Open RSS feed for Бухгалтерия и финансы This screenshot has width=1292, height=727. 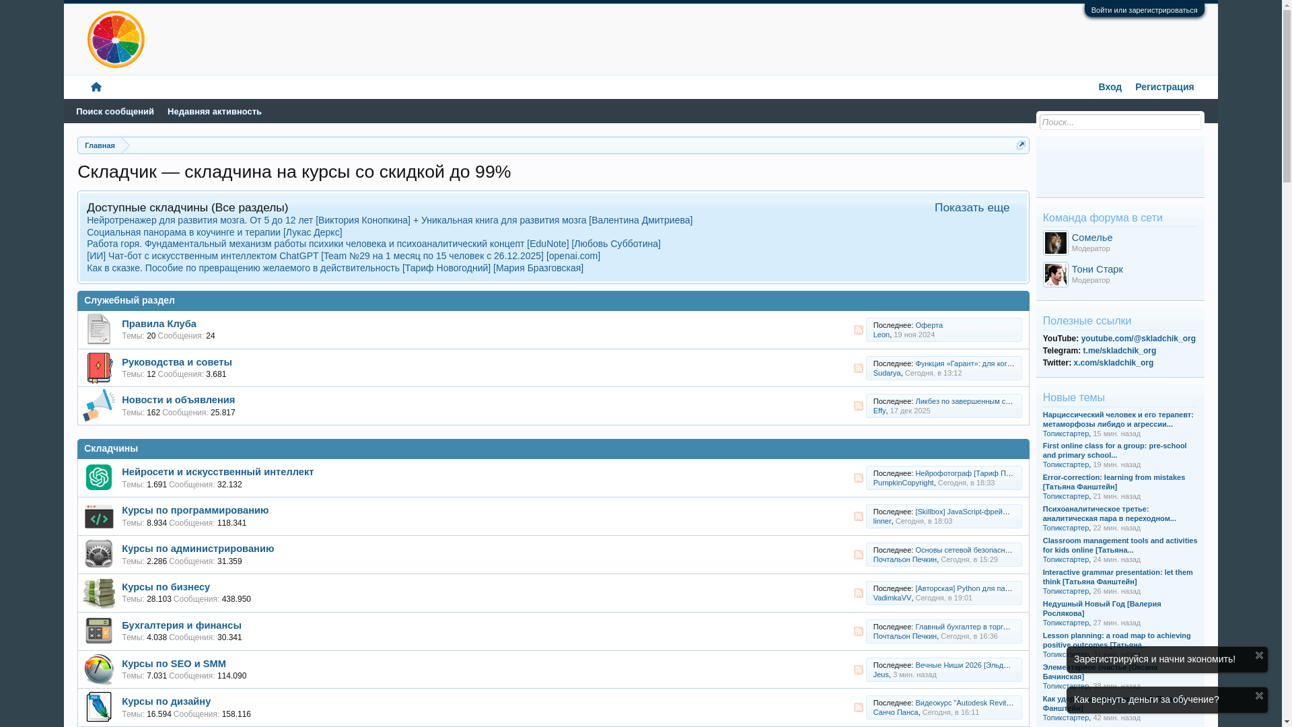pos(859,631)
